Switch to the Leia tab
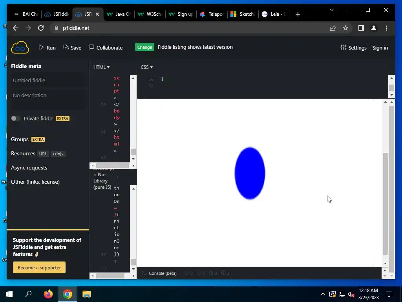The height and width of the screenshot is (302, 402). point(274,14)
